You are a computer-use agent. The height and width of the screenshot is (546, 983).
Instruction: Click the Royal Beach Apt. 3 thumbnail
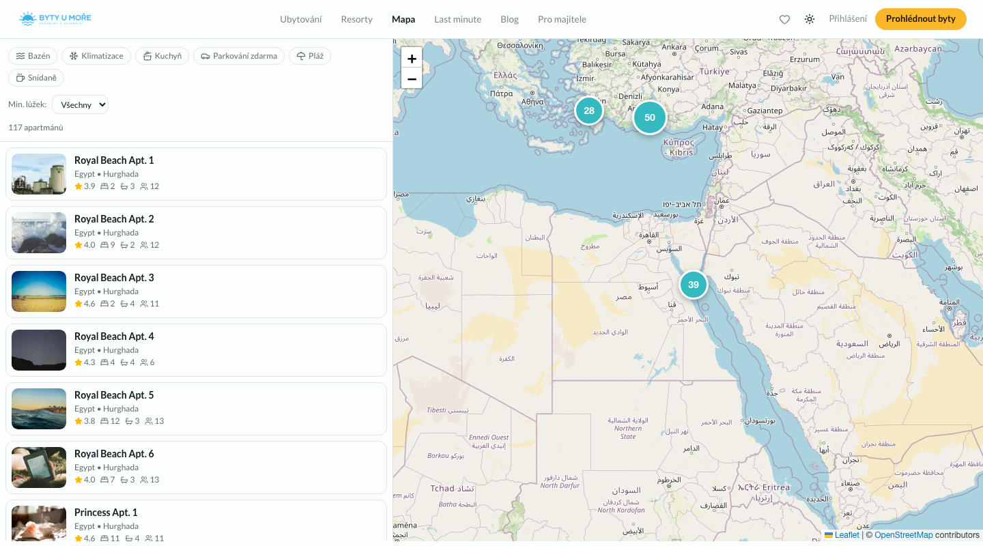[x=39, y=291]
